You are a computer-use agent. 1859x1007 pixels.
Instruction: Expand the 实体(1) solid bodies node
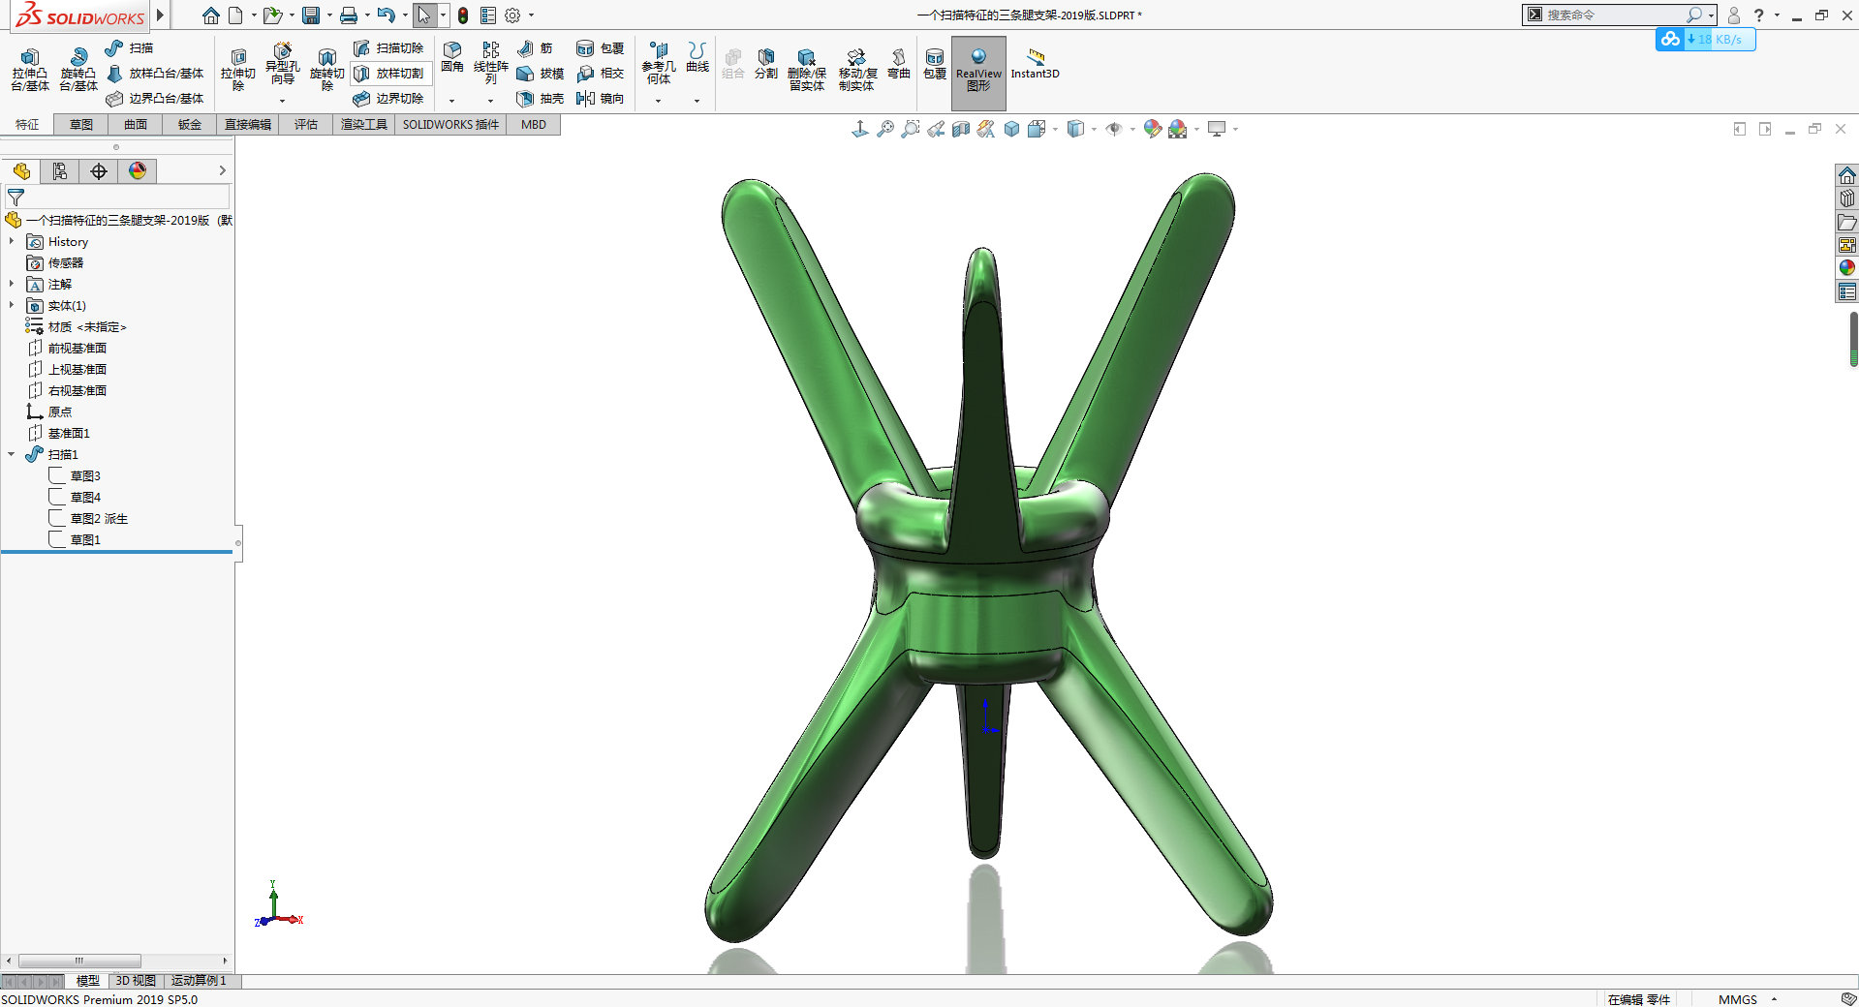[x=12, y=305]
